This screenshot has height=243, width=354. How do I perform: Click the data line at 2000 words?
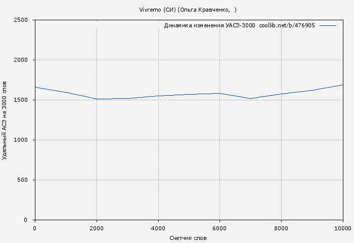tap(97, 99)
